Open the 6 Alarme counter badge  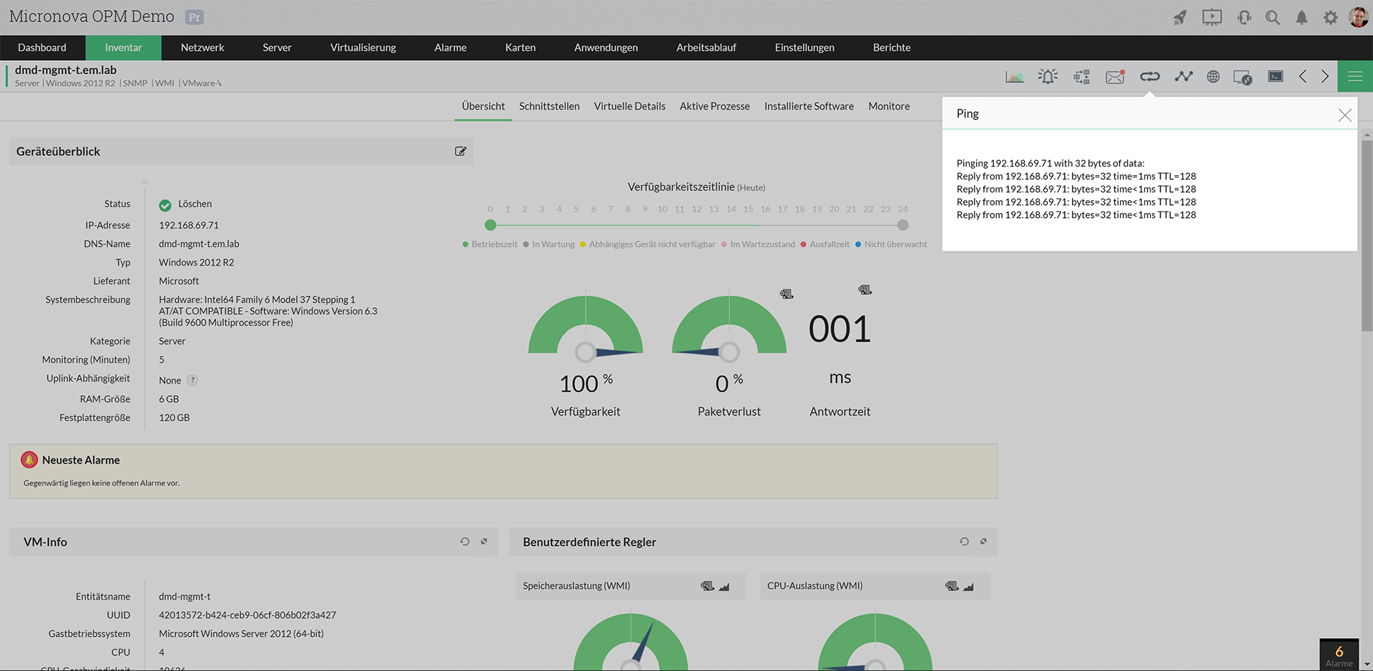1339,655
